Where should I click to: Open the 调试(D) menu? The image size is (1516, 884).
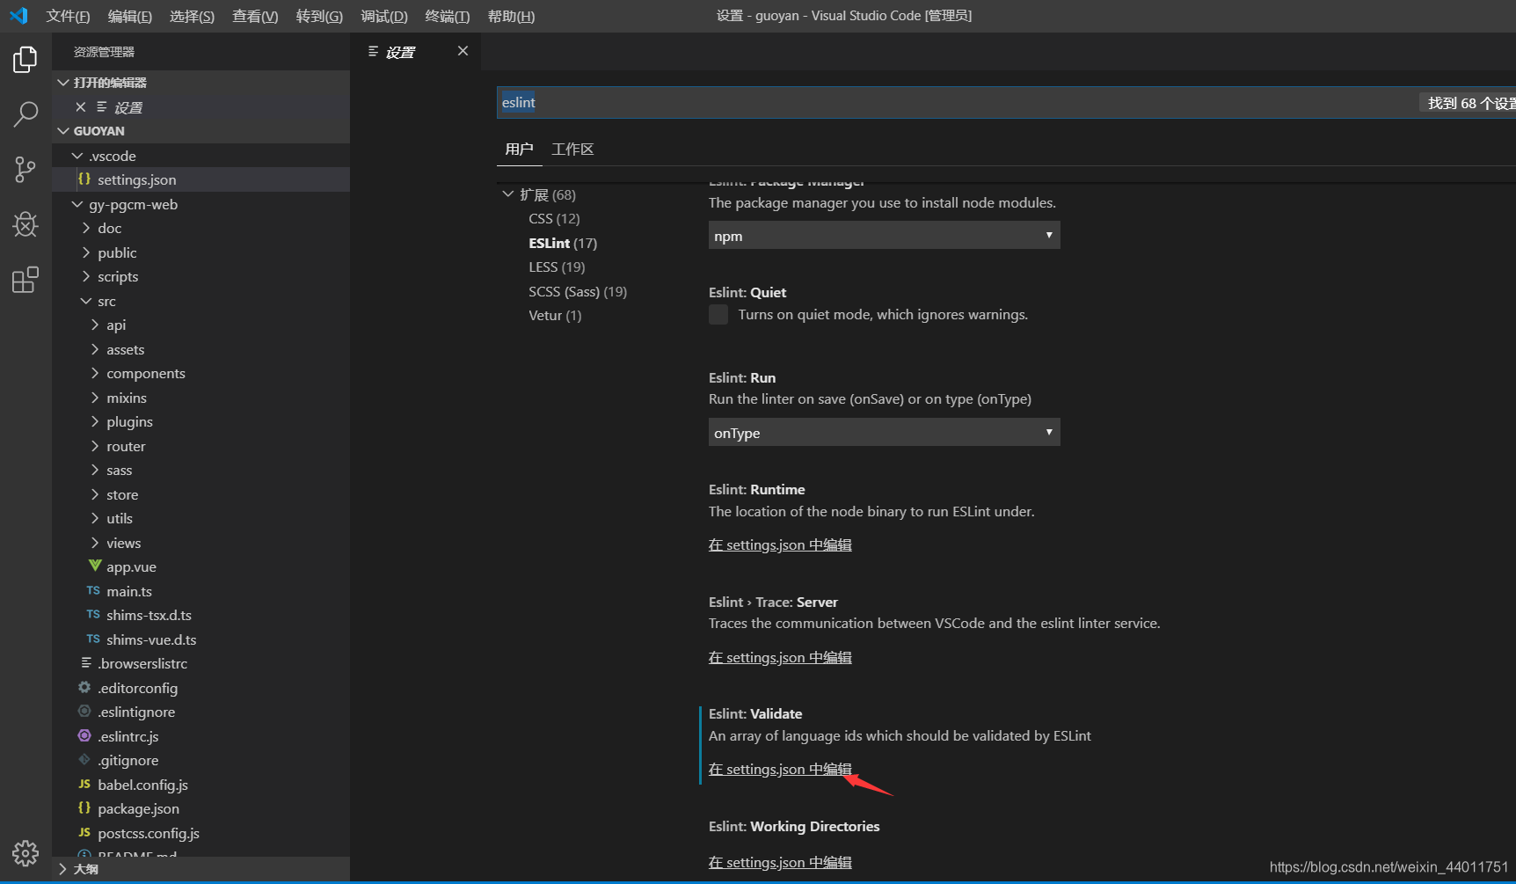point(383,16)
